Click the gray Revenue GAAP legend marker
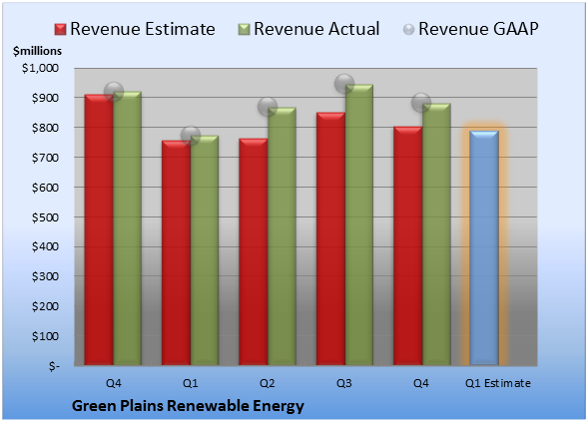The image size is (587, 421). 409,30
